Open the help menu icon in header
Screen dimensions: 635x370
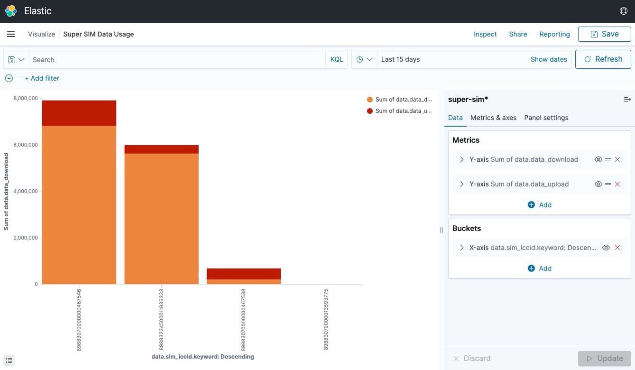click(x=623, y=11)
